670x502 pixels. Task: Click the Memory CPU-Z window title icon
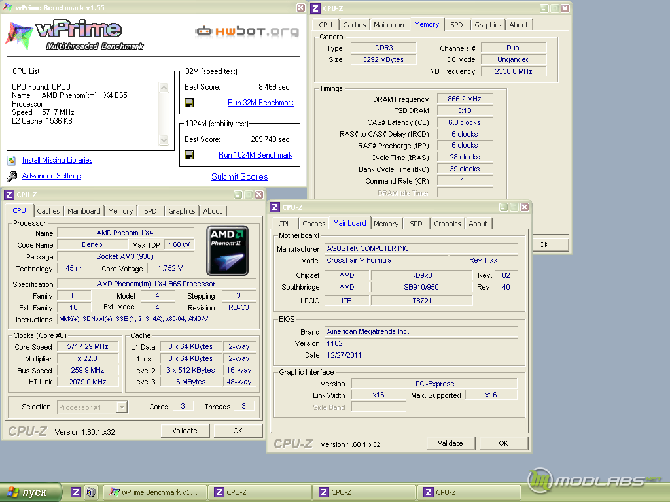(315, 8)
